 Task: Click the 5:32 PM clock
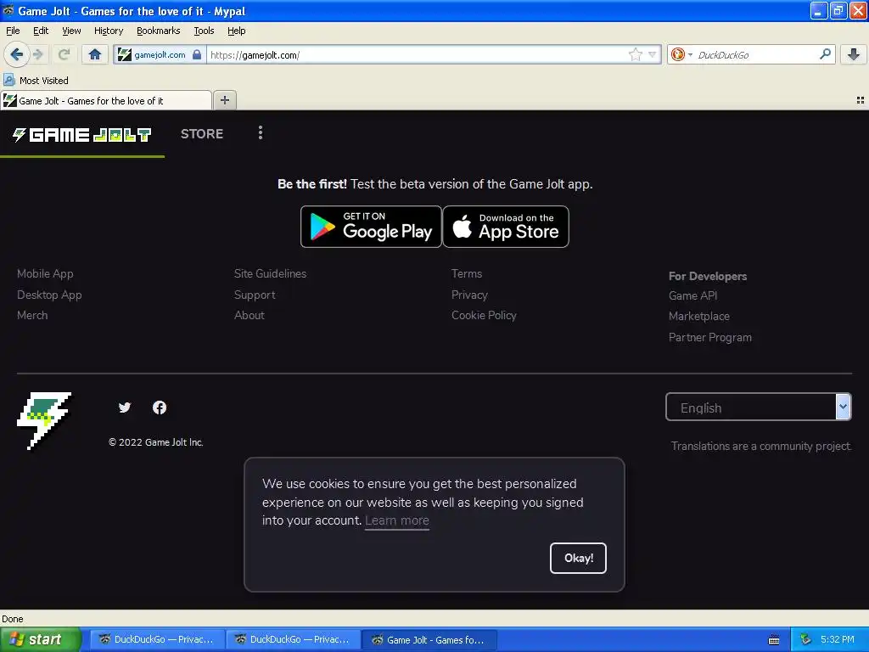point(837,639)
